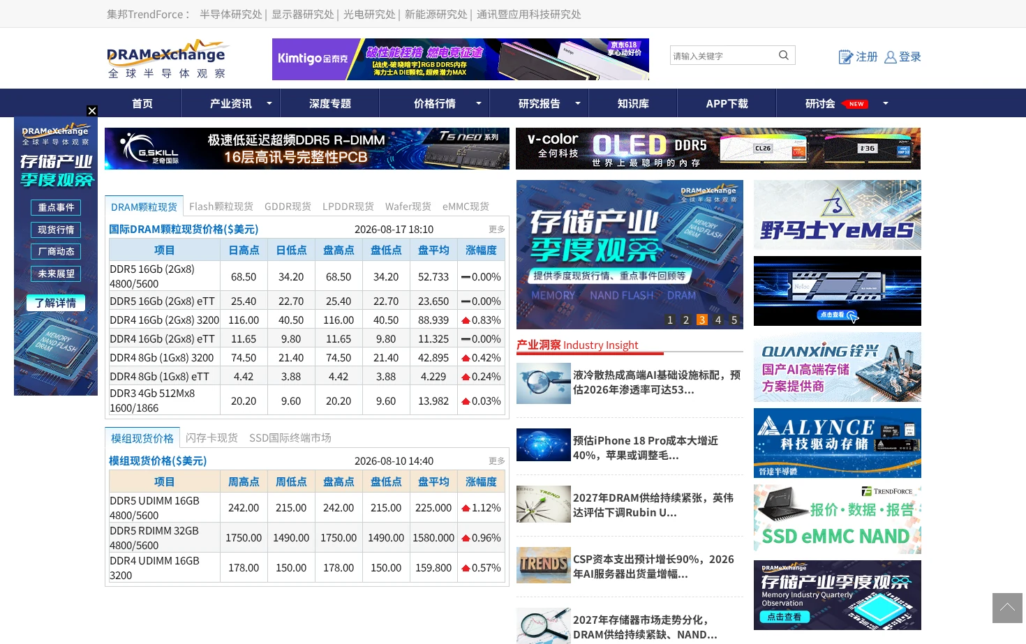Open 通讯暨应用科技研究处 link
Image resolution: width=1026 pixels, height=644 pixels.
click(x=529, y=14)
